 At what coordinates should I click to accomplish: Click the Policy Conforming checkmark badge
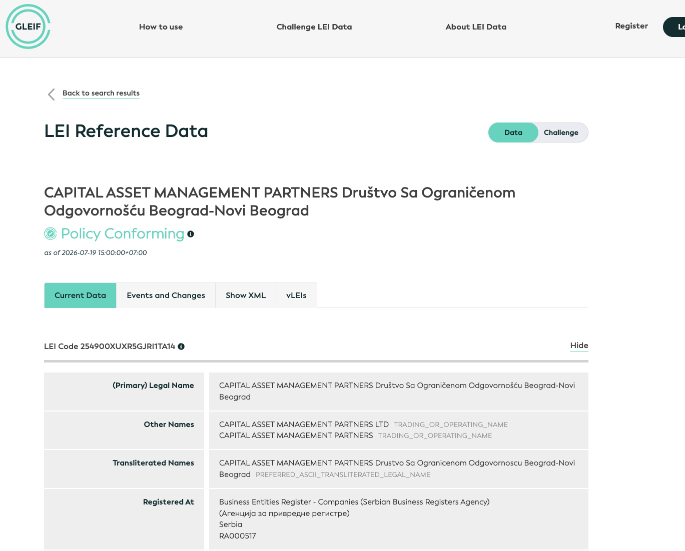[x=51, y=233]
